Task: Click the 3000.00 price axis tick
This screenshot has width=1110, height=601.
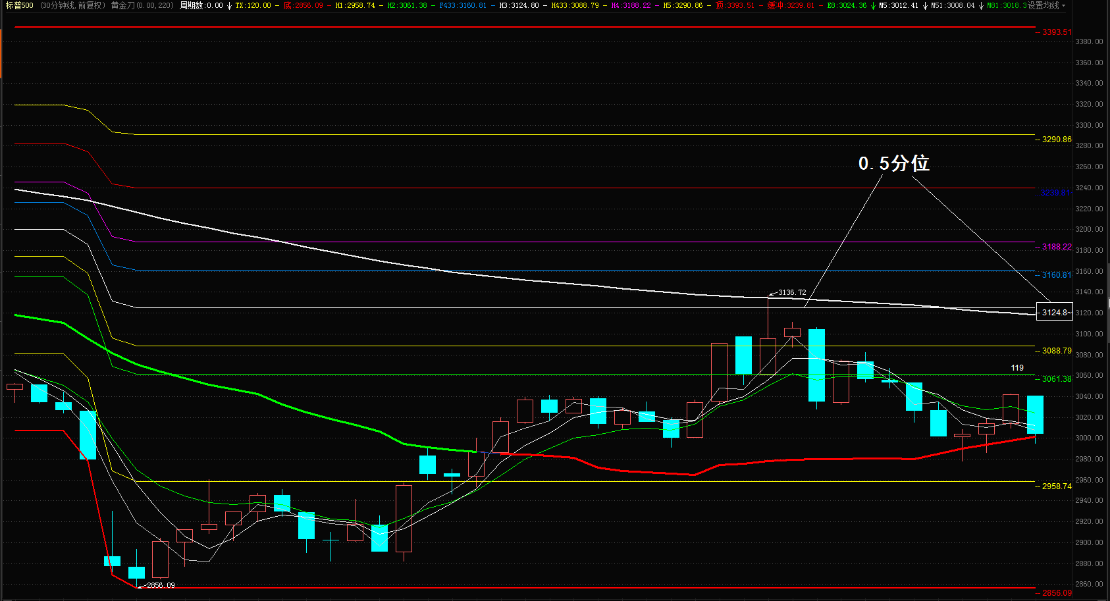Action: [1089, 438]
